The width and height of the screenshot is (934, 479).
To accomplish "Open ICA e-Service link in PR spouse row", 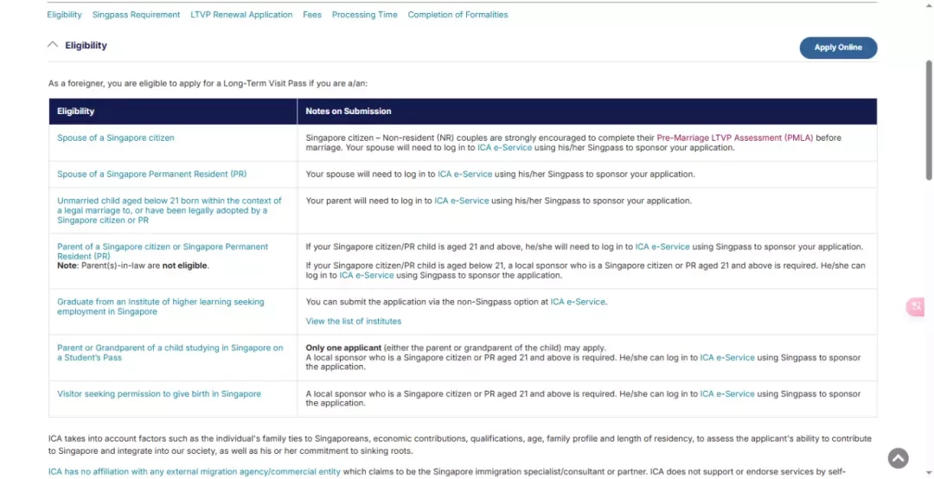I will pos(464,174).
